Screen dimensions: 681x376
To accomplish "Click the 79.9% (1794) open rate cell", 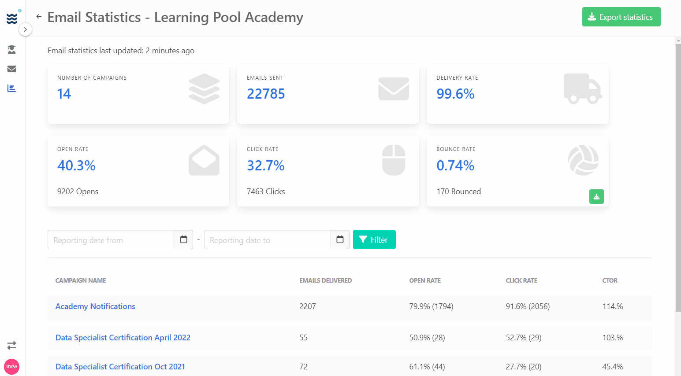I will (431, 306).
